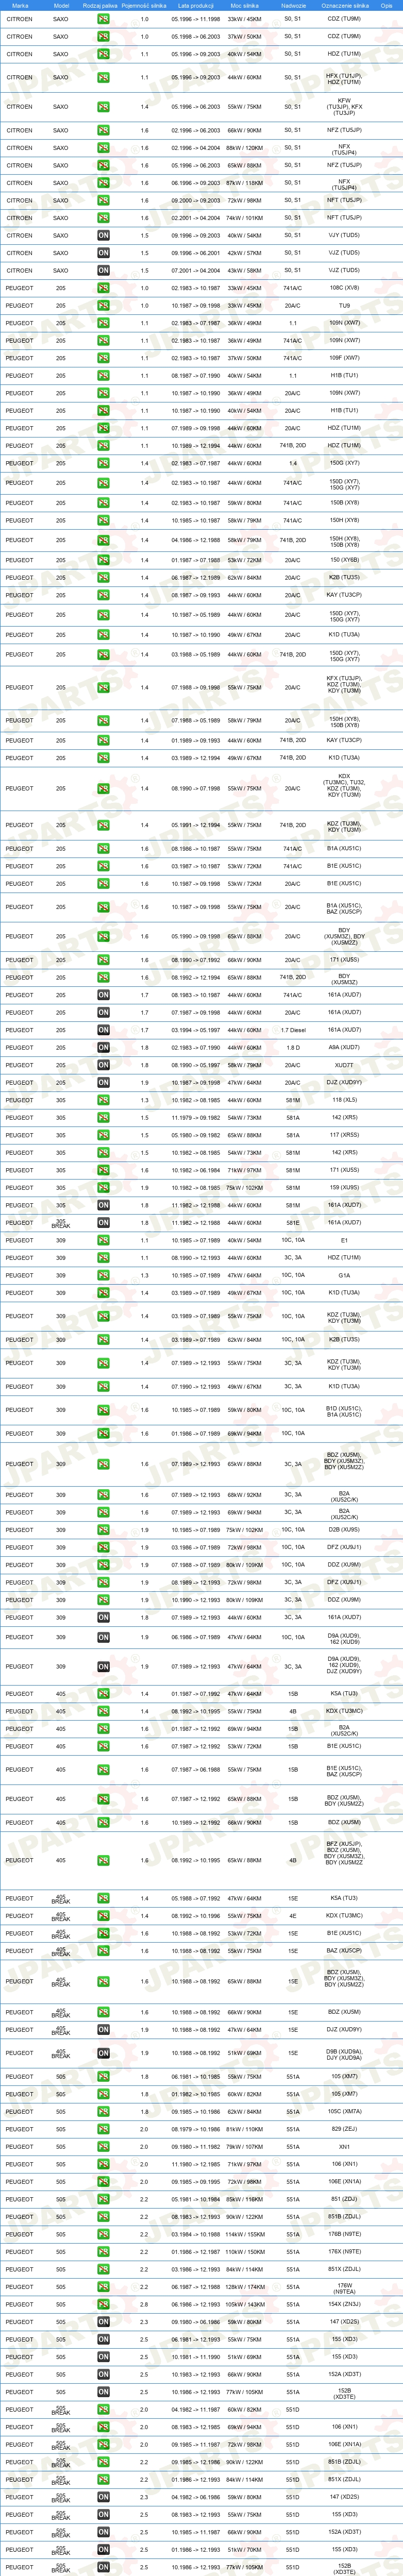Click petrol icon in 150 (XY6B) row
The width and height of the screenshot is (403, 2576).
tap(103, 561)
